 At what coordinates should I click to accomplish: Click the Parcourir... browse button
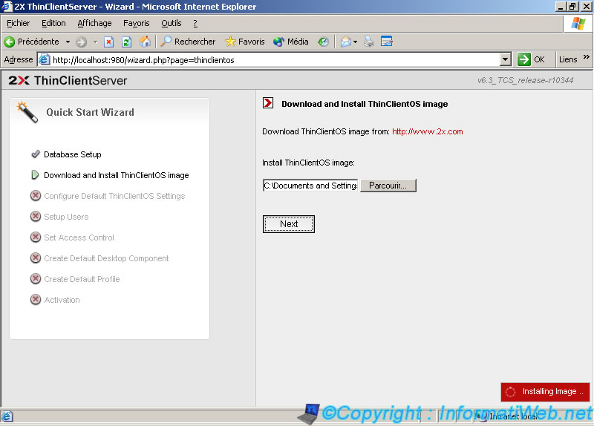388,186
